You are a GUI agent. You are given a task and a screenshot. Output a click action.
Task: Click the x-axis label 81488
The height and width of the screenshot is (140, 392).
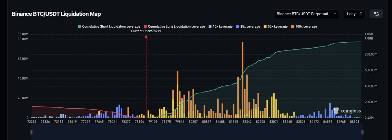[x=220, y=122]
